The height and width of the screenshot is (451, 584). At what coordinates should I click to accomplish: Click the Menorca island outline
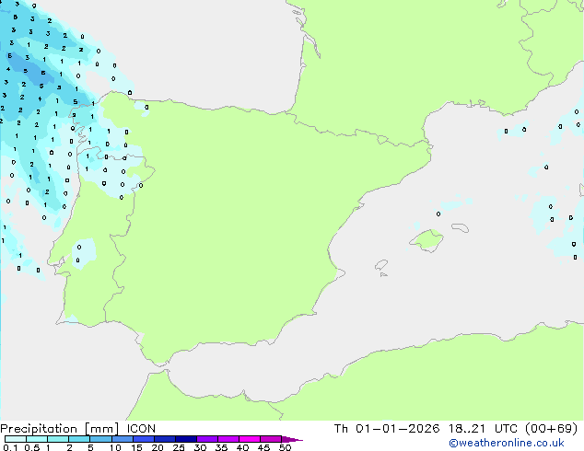[x=461, y=227]
